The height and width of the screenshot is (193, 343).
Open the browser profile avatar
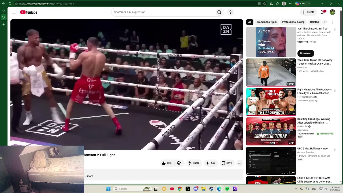284,3
